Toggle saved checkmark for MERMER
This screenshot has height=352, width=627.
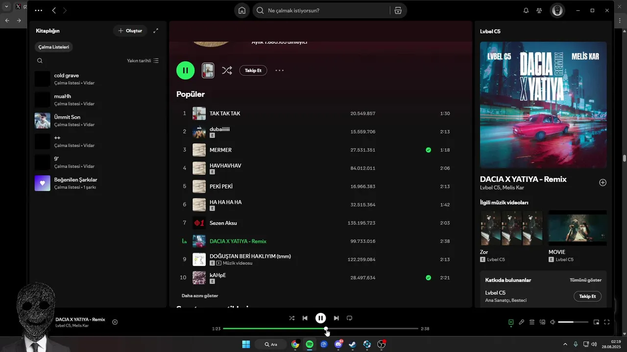[x=429, y=150]
